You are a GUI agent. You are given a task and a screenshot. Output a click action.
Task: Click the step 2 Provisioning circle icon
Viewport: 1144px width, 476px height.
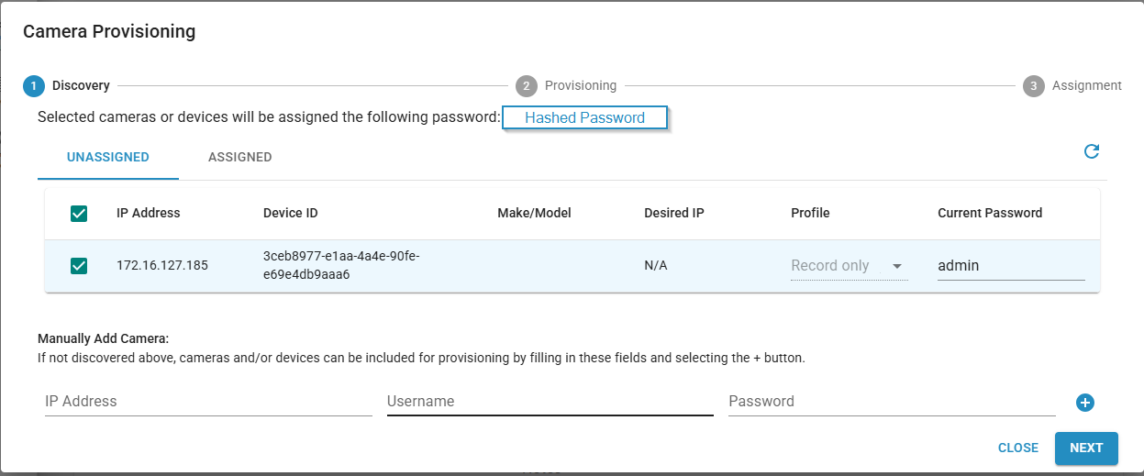tap(526, 86)
